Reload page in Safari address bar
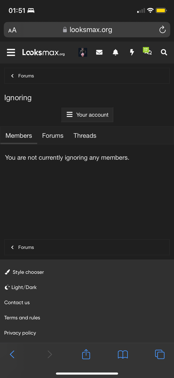This screenshot has height=378, width=174. [x=163, y=30]
